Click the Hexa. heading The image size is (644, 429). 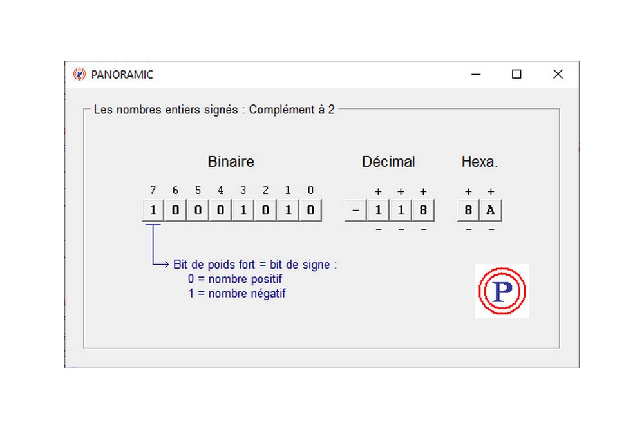click(480, 162)
